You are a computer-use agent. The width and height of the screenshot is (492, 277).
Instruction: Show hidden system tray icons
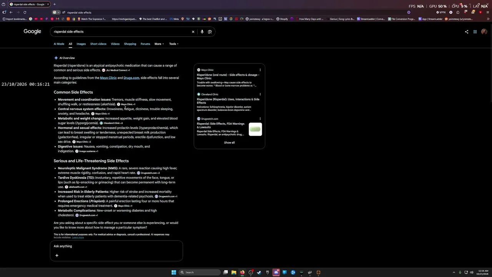click(454, 272)
